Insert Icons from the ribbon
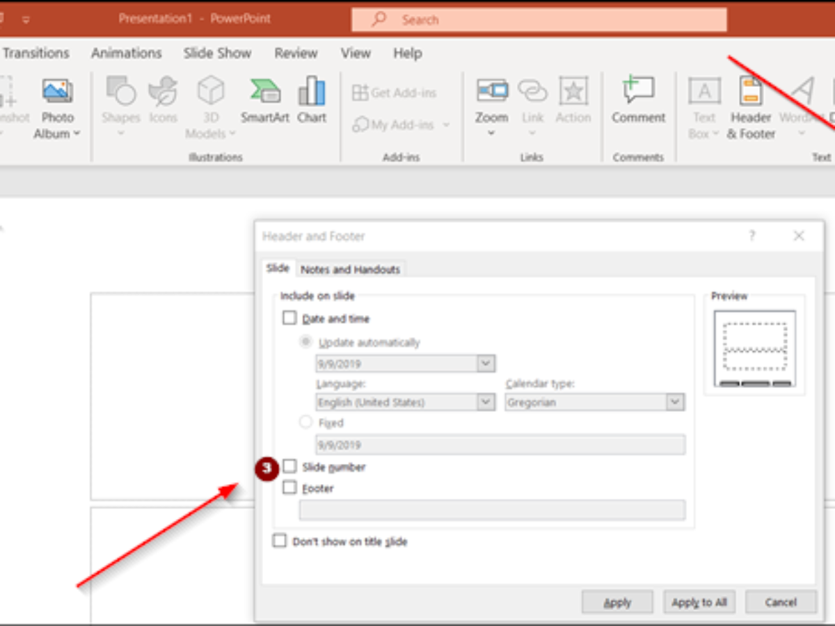 point(164,101)
